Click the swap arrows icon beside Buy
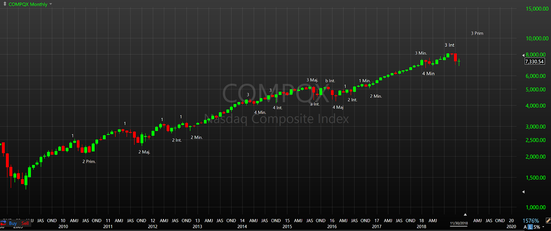The image size is (551, 231). pyautogui.click(x=3, y=223)
